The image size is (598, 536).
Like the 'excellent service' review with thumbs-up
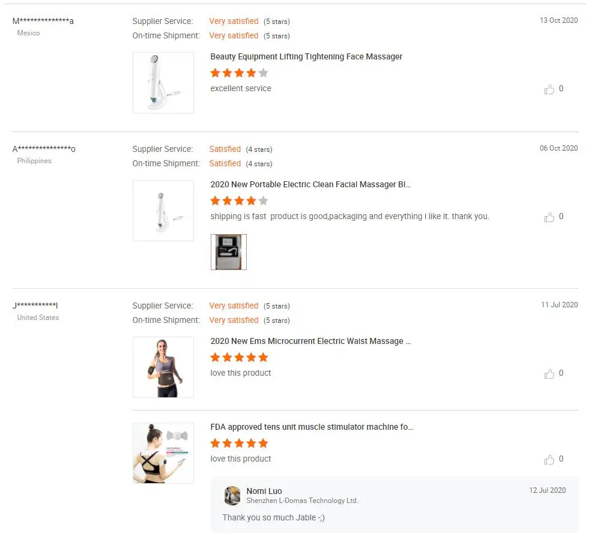[549, 89]
